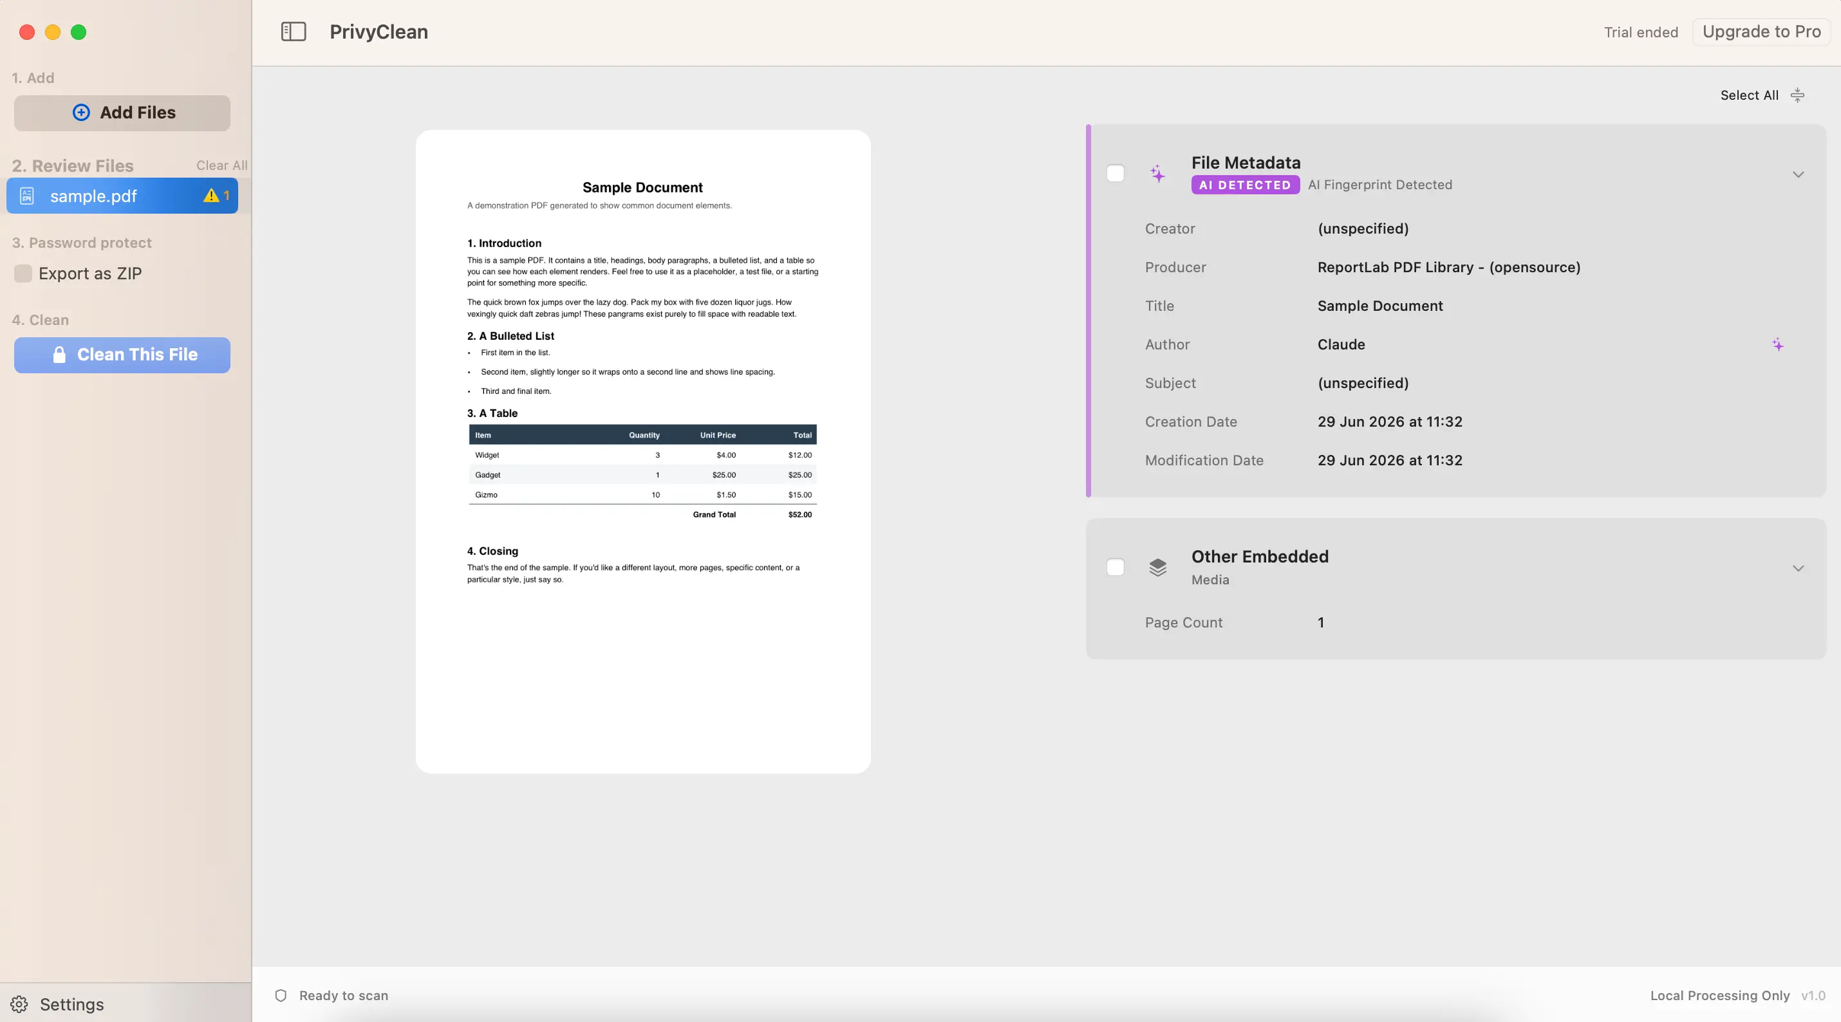Click the AI sparkle icon on Author row
Screen dimensions: 1841x1022
pos(1778,344)
